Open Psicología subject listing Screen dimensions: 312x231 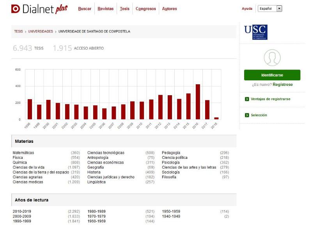[x=171, y=162]
